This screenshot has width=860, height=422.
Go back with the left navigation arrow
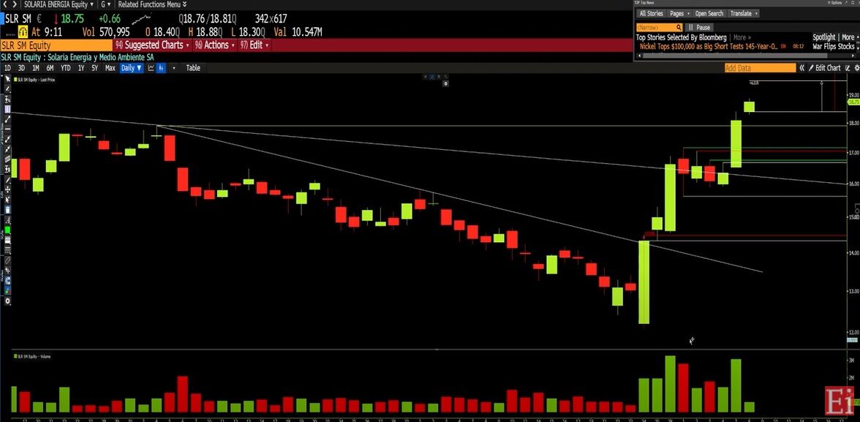click(6, 4)
